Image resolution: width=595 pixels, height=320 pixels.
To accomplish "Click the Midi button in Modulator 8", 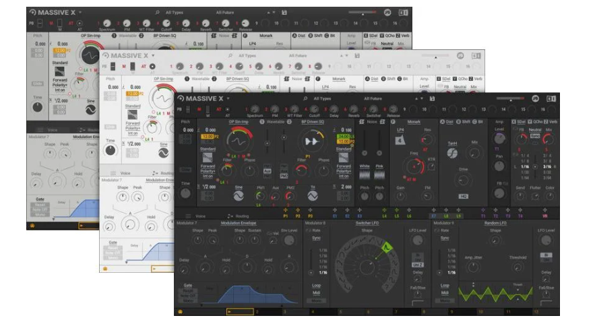I will 317,292.
